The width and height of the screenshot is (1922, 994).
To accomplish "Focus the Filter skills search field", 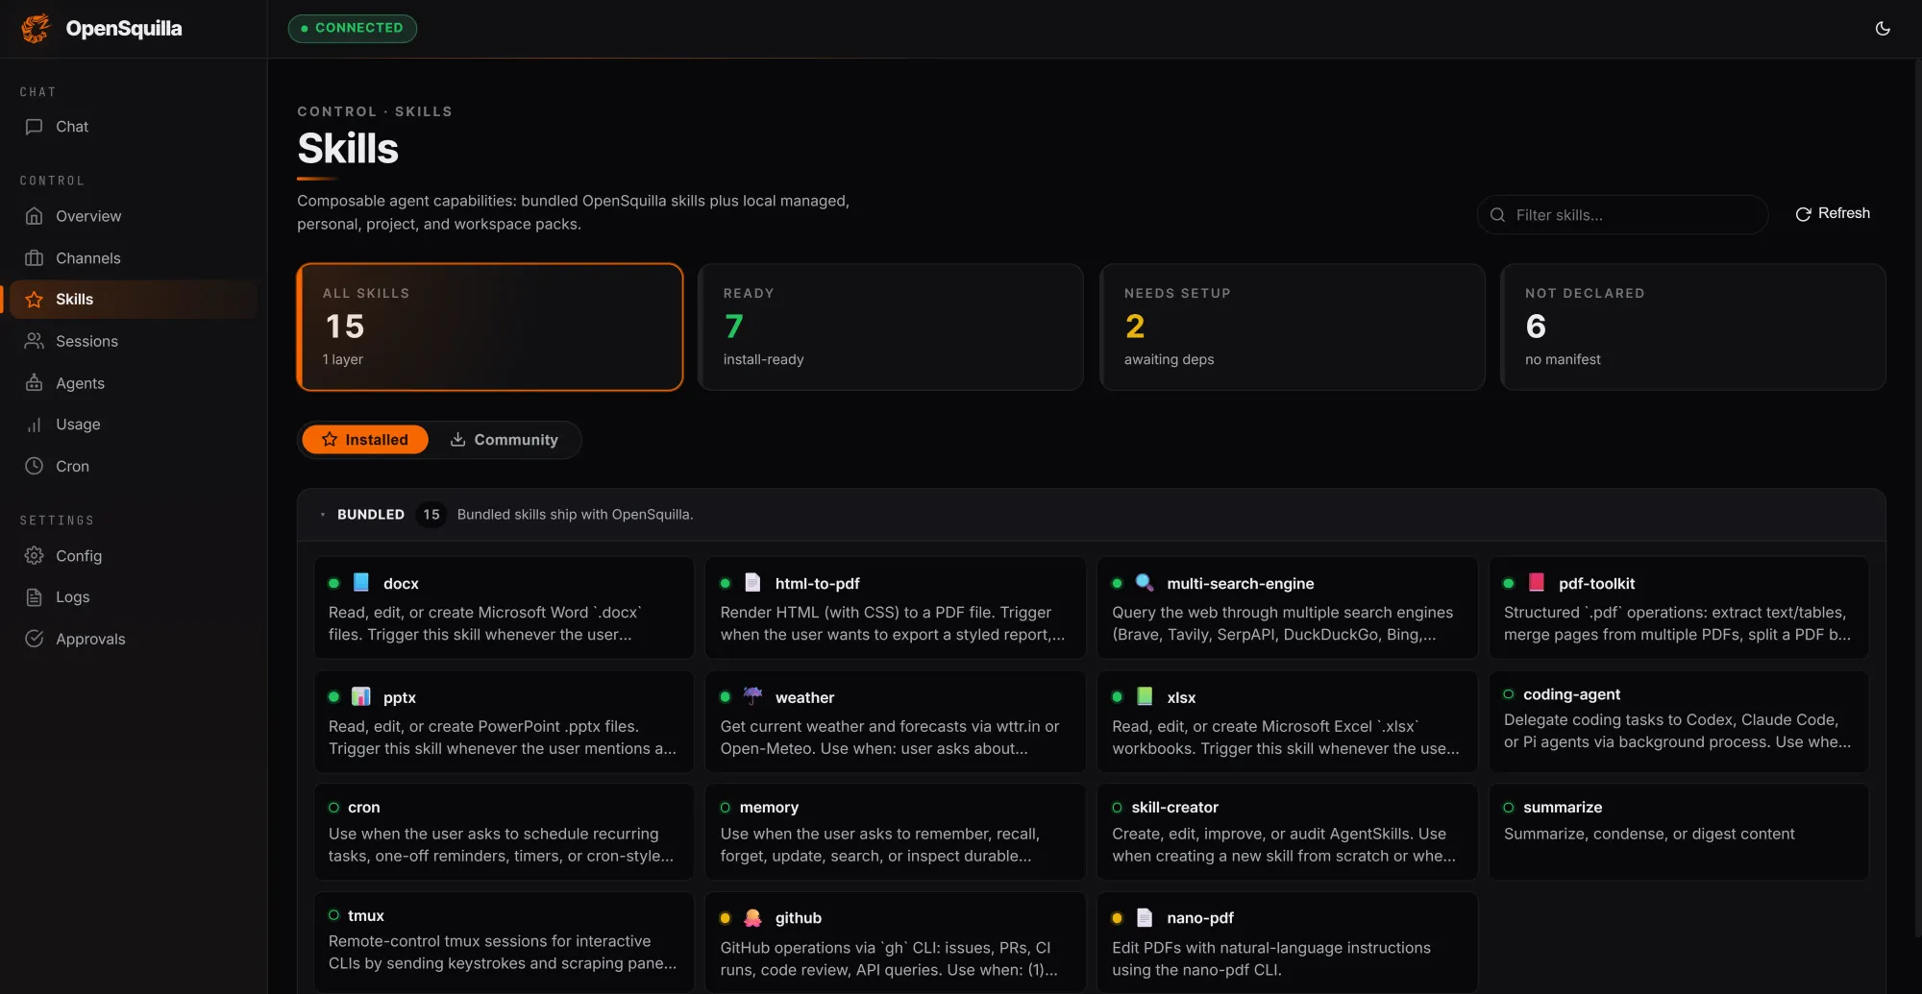I will pyautogui.click(x=1622, y=215).
